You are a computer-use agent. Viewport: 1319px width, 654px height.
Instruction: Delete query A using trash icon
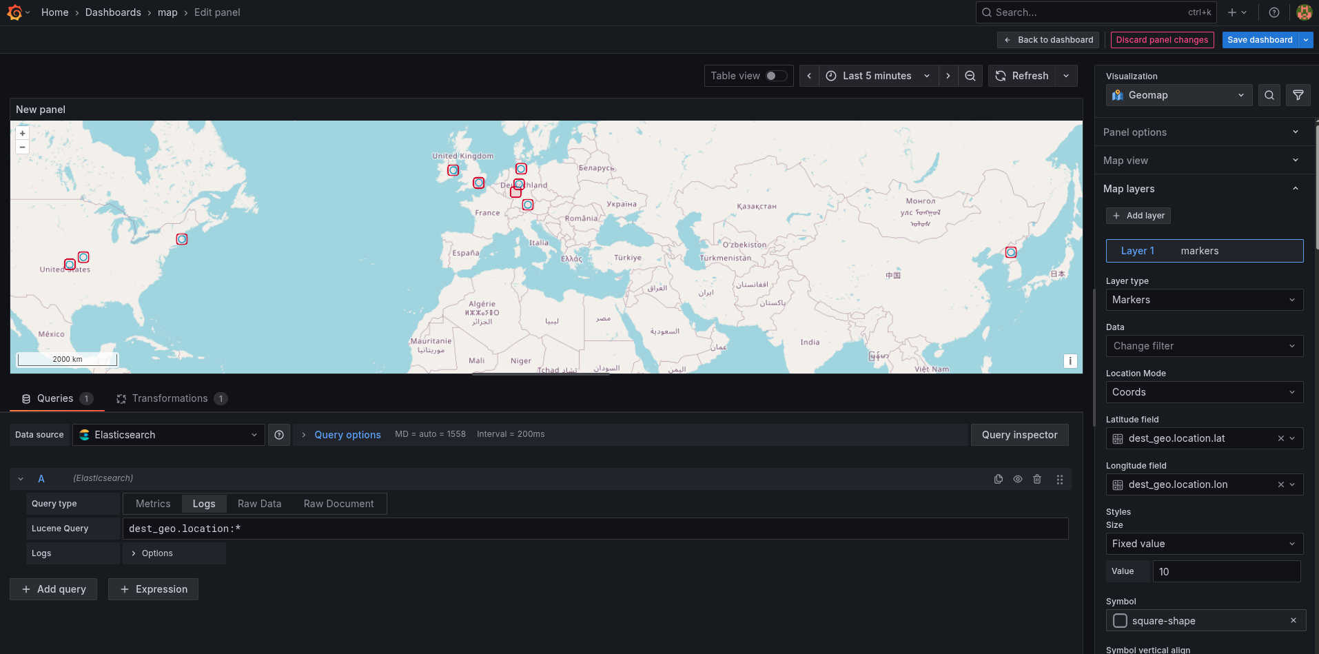coord(1036,479)
